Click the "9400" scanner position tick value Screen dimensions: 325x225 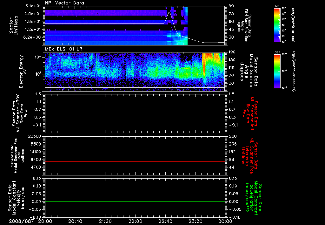(x=36, y=160)
